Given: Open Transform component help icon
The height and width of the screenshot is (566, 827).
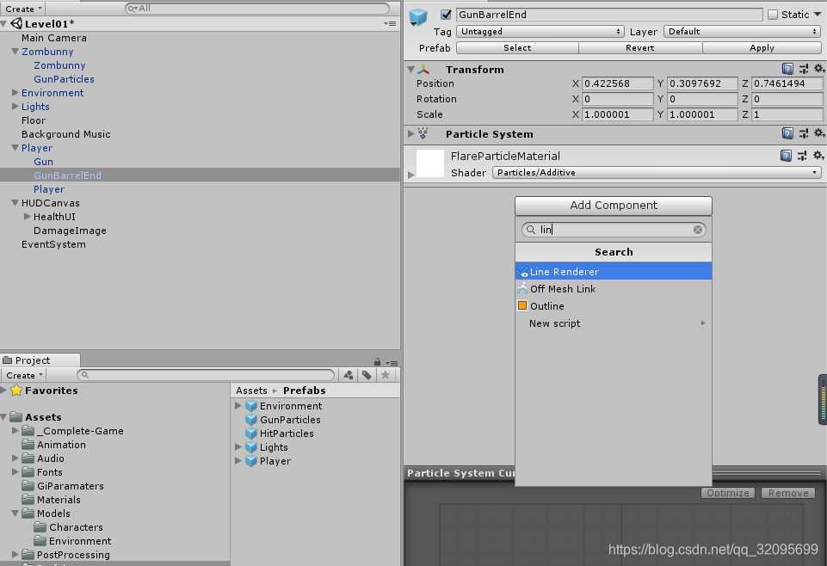Looking at the screenshot, I should point(787,69).
